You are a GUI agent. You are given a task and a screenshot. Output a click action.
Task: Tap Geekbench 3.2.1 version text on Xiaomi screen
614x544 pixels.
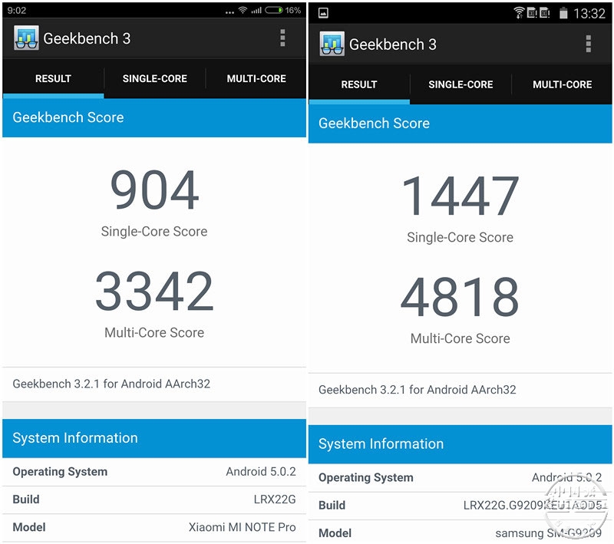111,384
